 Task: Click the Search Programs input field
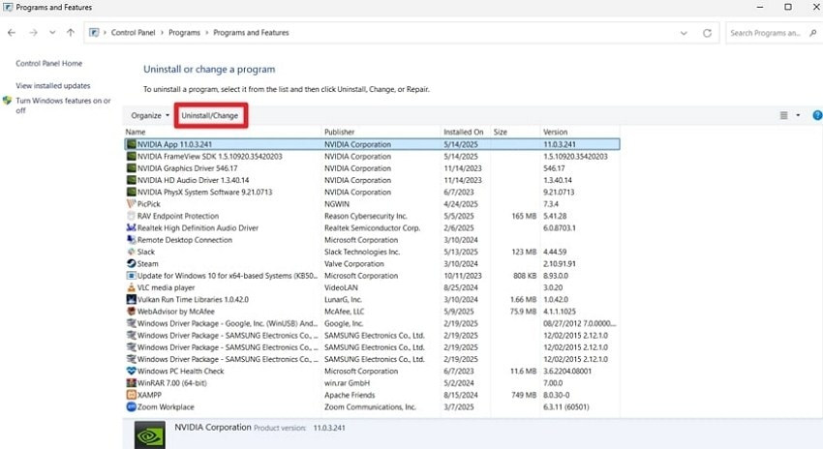[x=767, y=33]
